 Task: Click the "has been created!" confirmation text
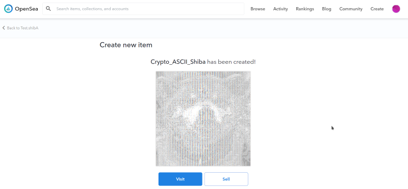click(231, 62)
